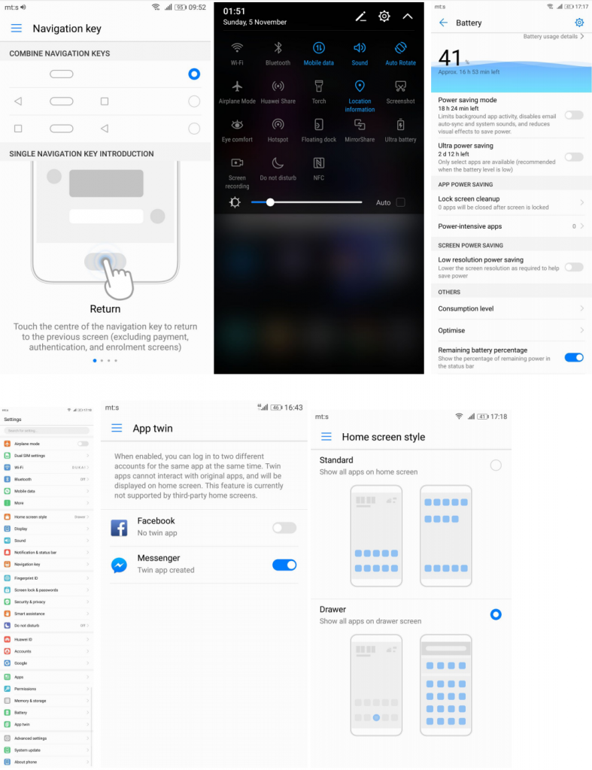Turn on Facebook app twin switch
The height and width of the screenshot is (770, 592).
pos(284,528)
